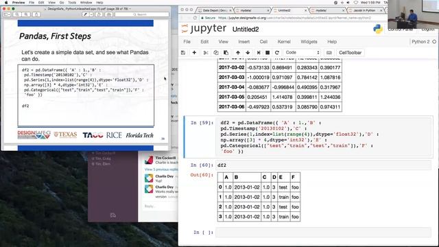Rotate the page in the Preview toolbar
439x247 pixels.
pos(99,14)
